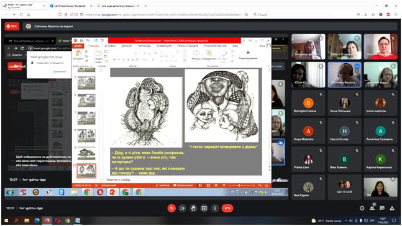Viewport: 402px width, 226px height.
Task: Show everyone participants icon in Meet
Action: coord(372,208)
